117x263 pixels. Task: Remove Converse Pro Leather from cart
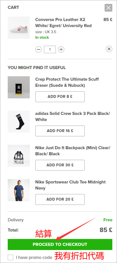pos(109,49)
